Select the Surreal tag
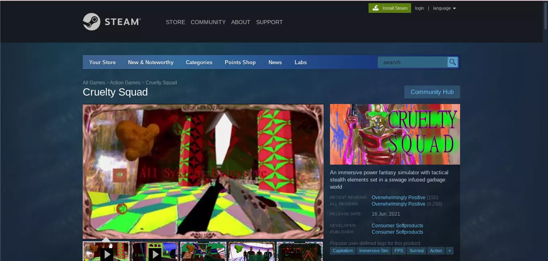The width and height of the screenshot is (548, 261). coord(416,251)
